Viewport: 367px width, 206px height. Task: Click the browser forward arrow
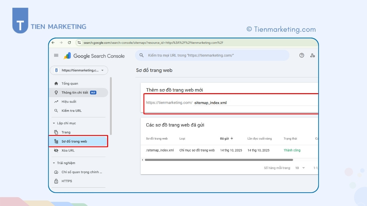pyautogui.click(x=61, y=43)
